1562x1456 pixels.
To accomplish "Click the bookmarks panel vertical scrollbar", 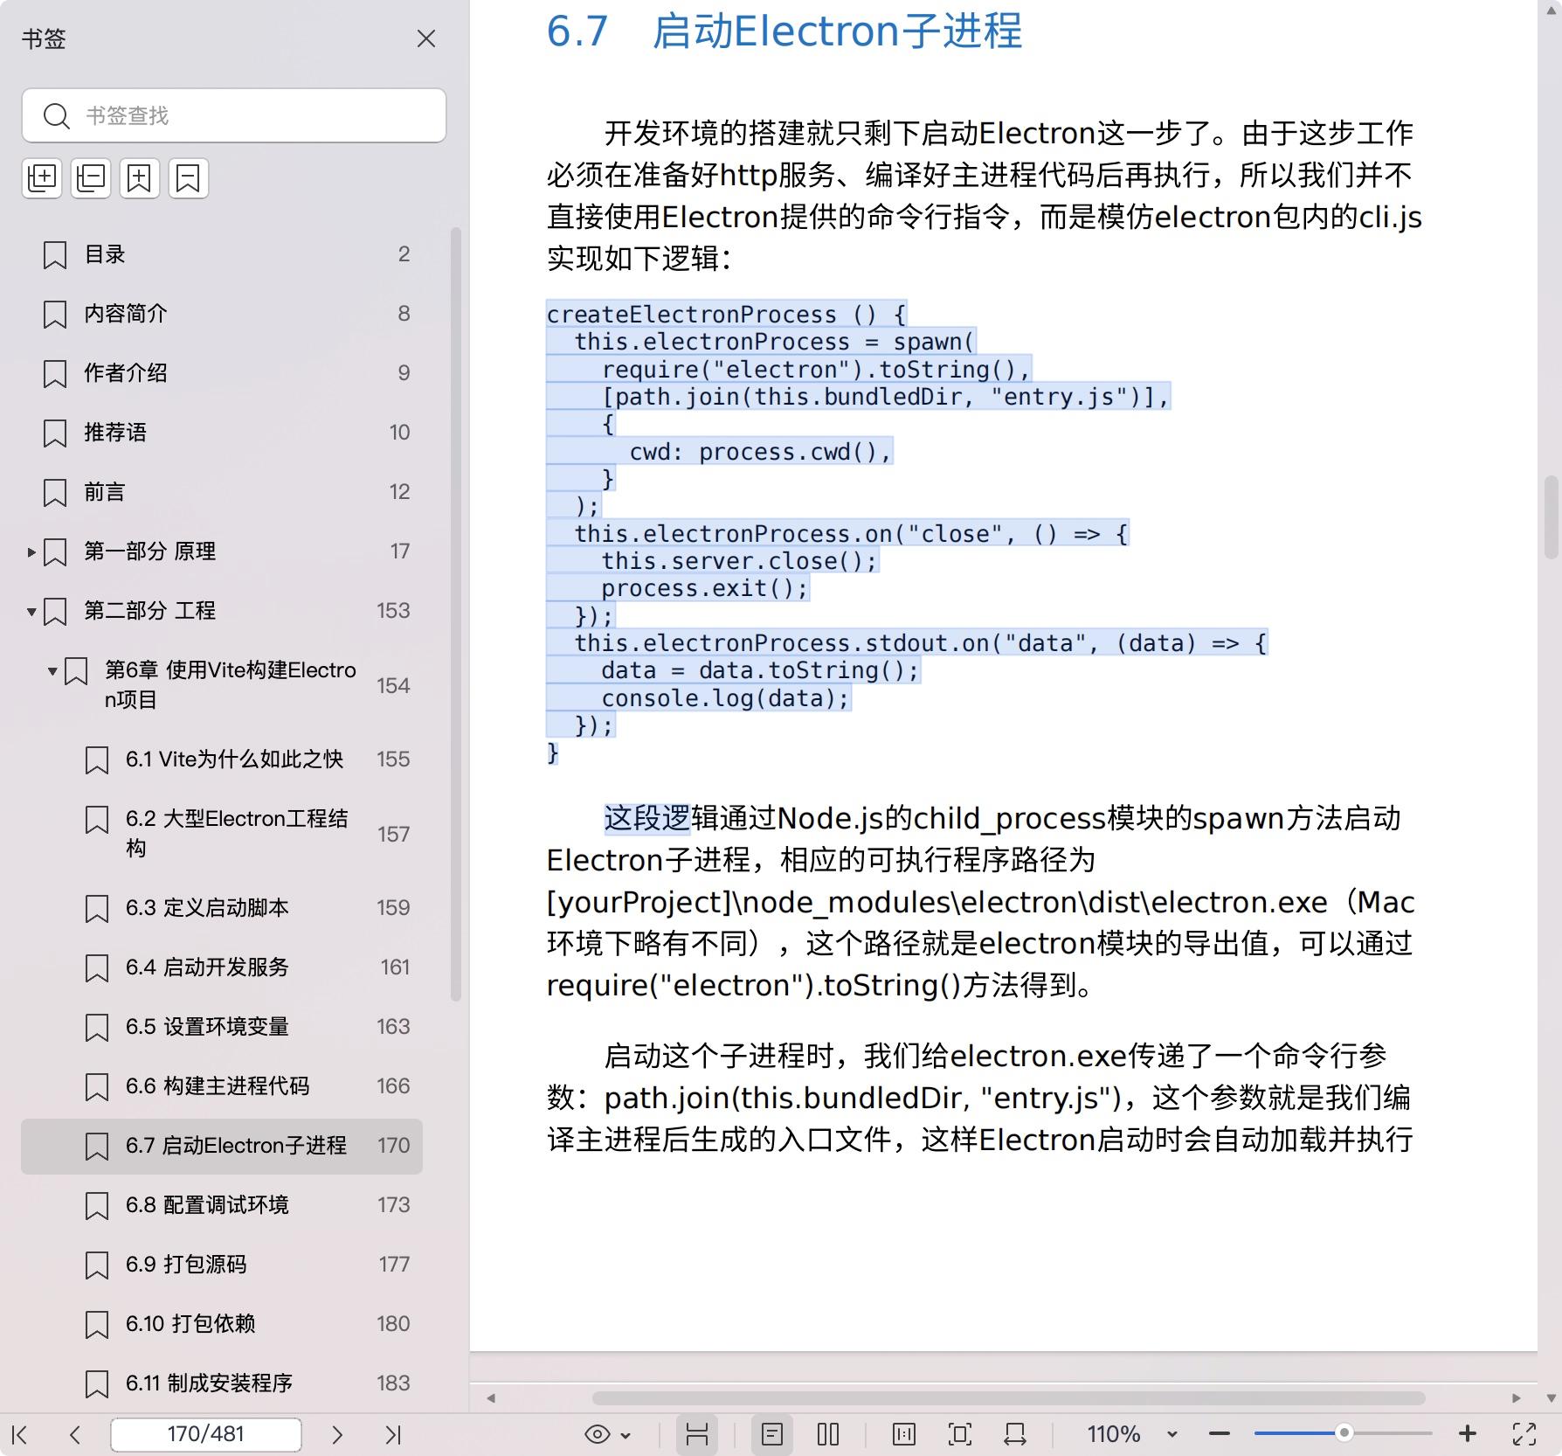I will click(x=455, y=614).
